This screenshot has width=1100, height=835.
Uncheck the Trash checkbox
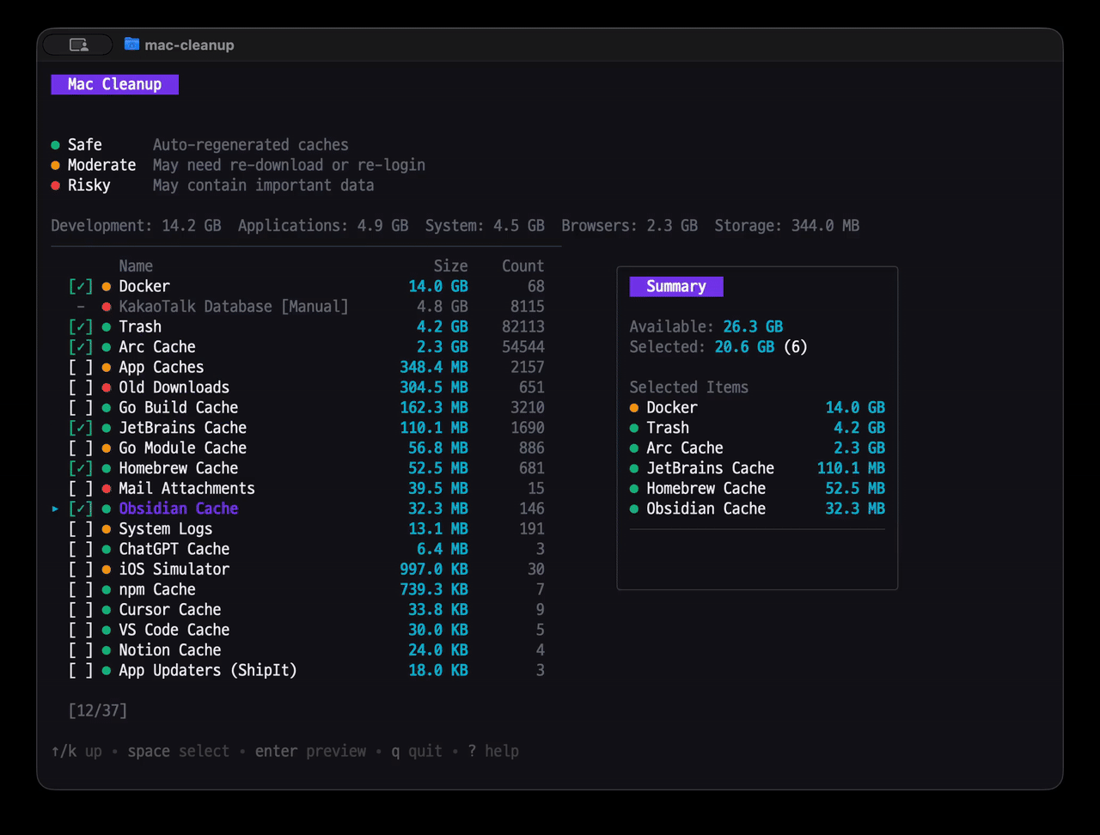81,326
